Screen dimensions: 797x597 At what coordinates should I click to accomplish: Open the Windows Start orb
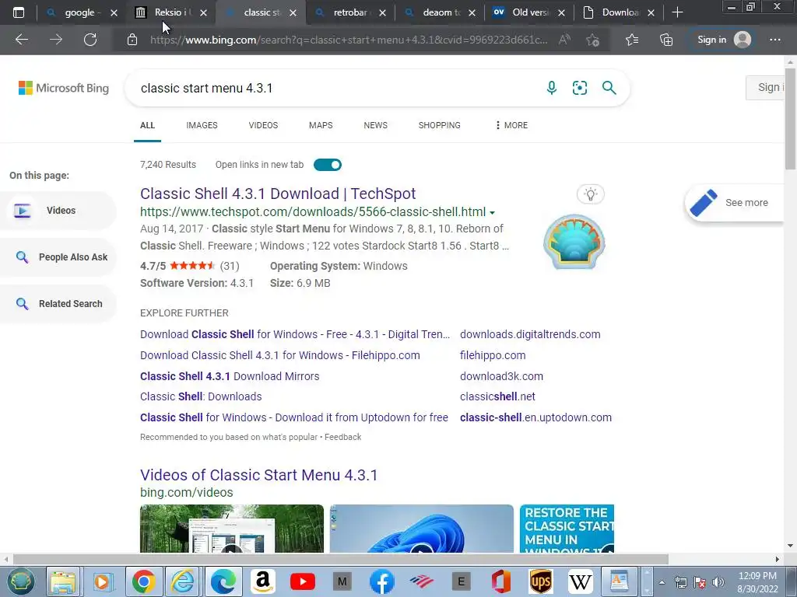coord(19,581)
